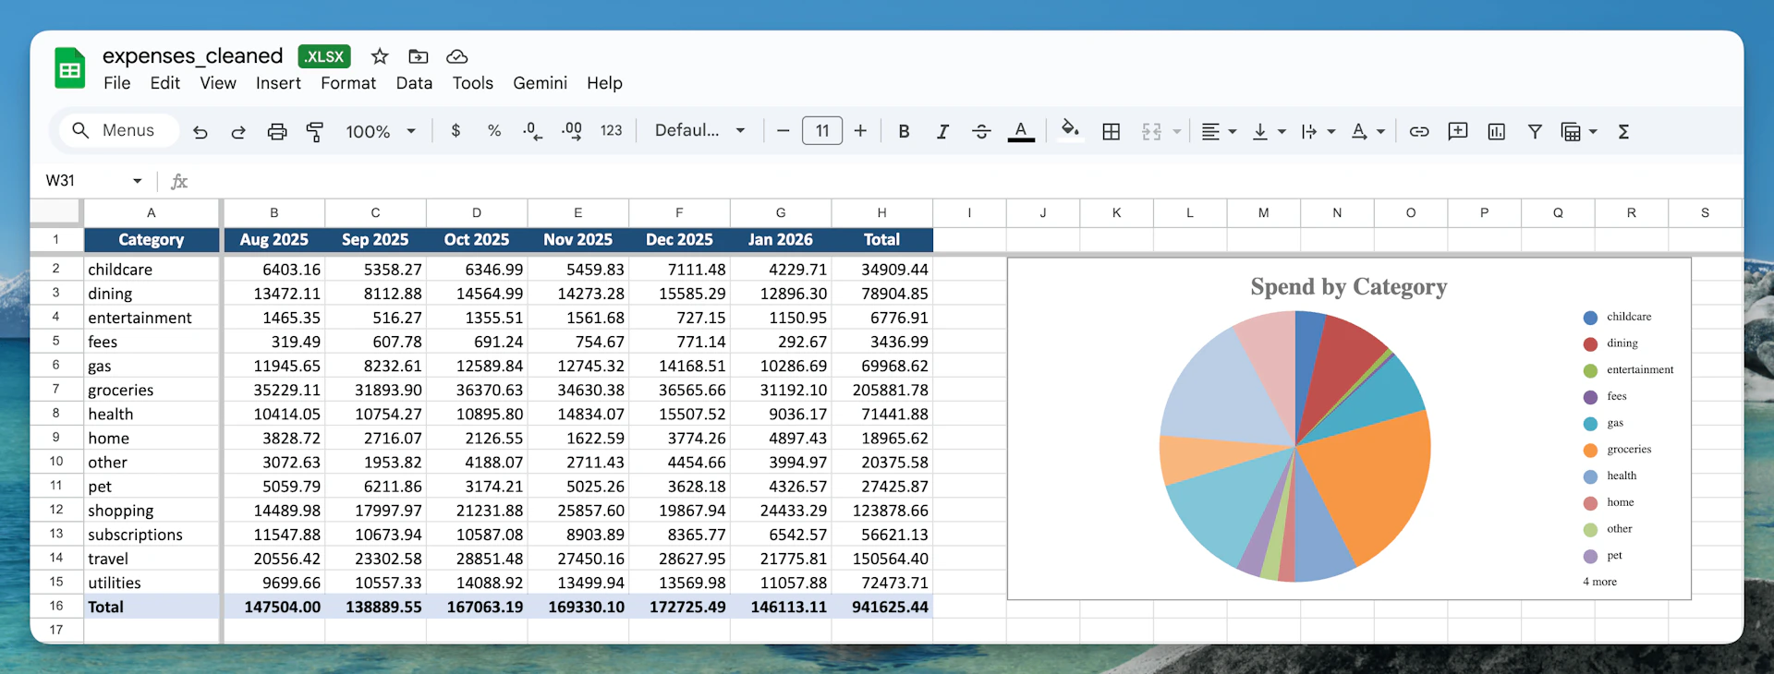Open the Google Sheets home icon
This screenshot has width=1774, height=674.
coord(69,68)
